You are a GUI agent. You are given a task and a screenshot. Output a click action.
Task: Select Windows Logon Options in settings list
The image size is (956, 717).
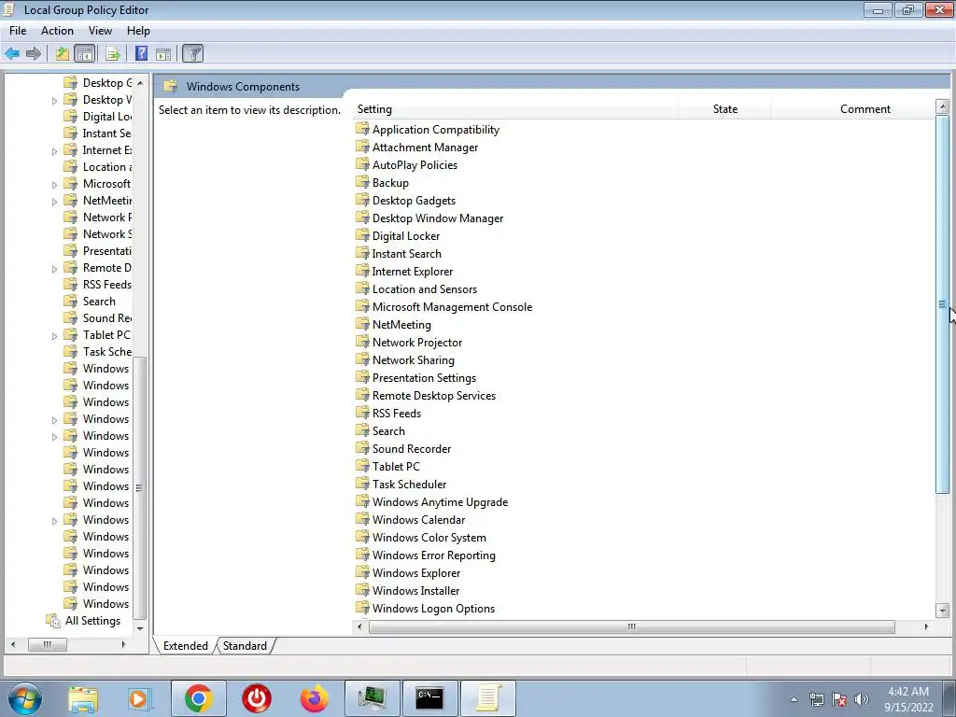pyautogui.click(x=433, y=608)
